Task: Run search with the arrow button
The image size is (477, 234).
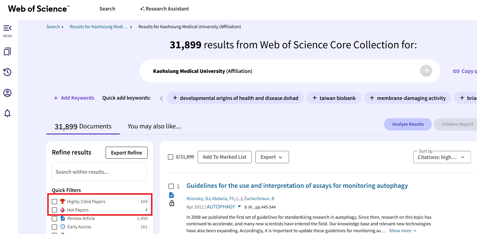Action: [426, 71]
